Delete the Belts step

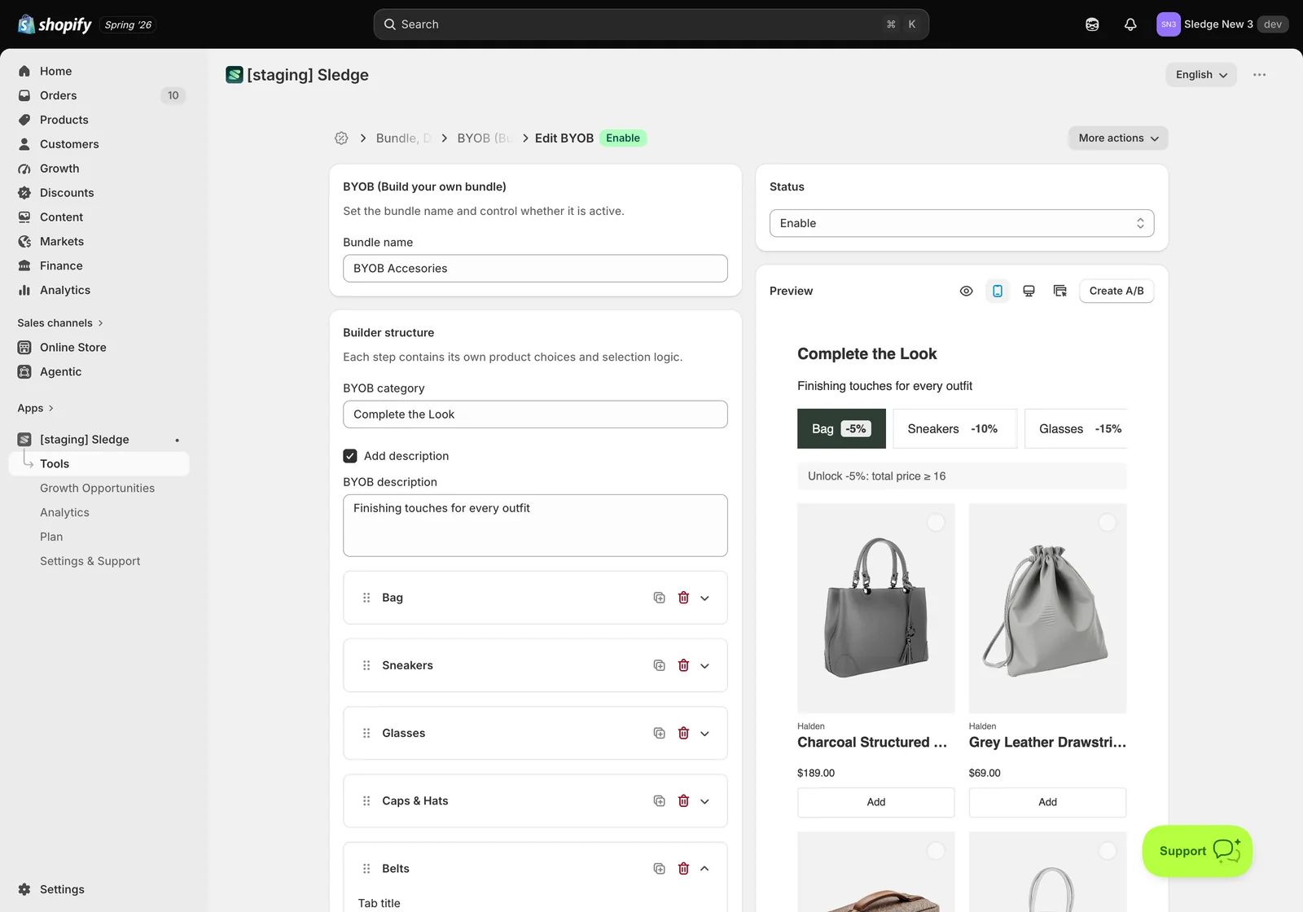(683, 869)
